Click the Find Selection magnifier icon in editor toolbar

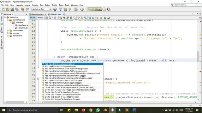pyautogui.click(x=61, y=18)
